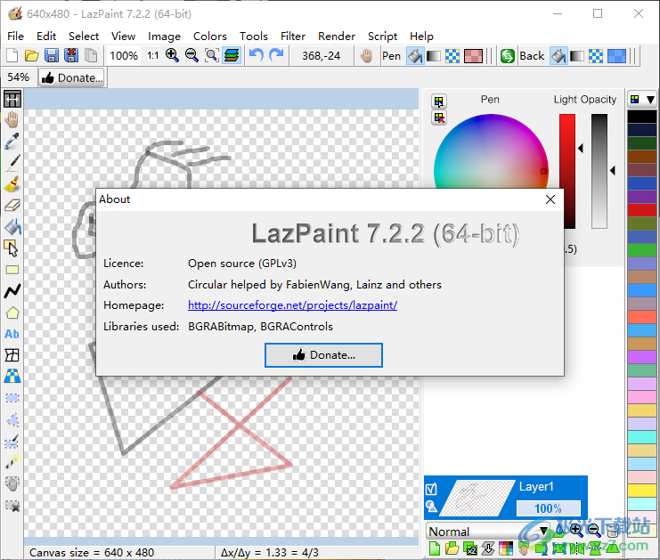Open the Edit menu
Screen dimensions: 660x560
[x=46, y=37]
